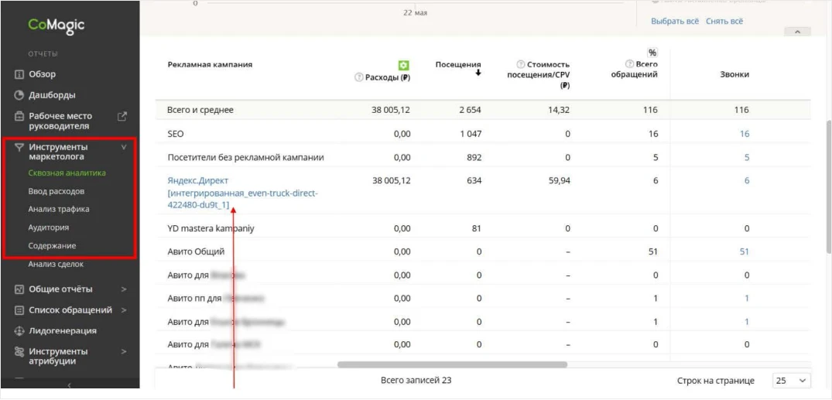Open calls count 5 for visitors without campaign
This screenshot has width=832, height=400.
(x=747, y=157)
